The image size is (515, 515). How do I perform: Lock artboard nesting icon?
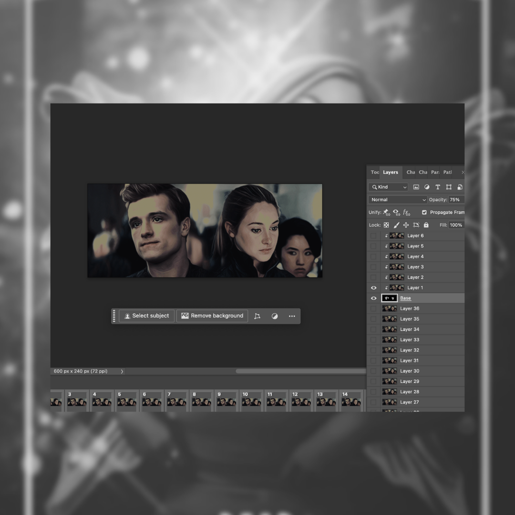[x=416, y=225]
